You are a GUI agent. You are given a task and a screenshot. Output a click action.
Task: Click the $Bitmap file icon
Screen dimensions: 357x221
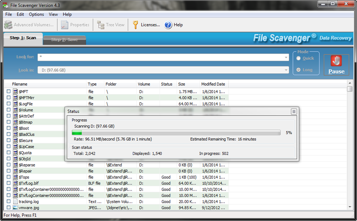(x=15, y=122)
